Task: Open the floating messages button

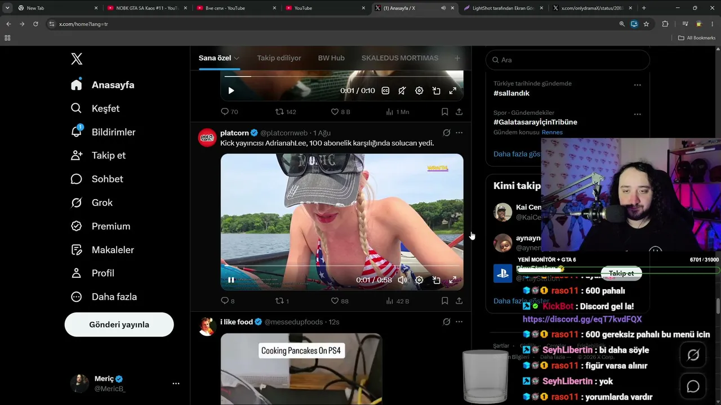Action: (x=693, y=386)
